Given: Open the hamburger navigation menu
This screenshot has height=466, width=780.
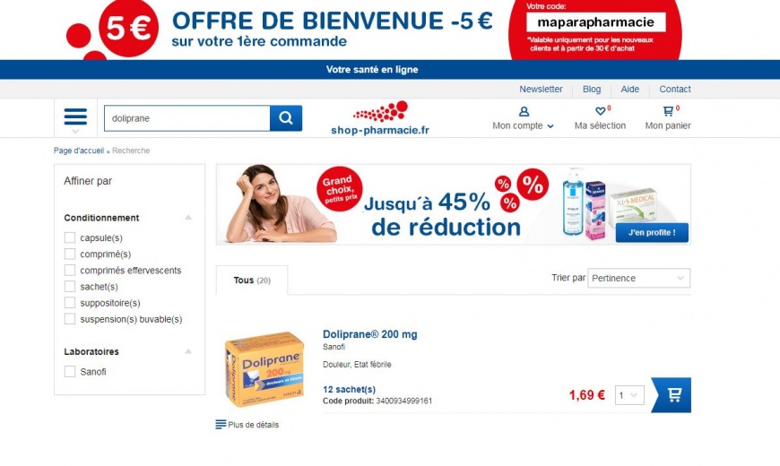Looking at the screenshot, I should point(75,117).
